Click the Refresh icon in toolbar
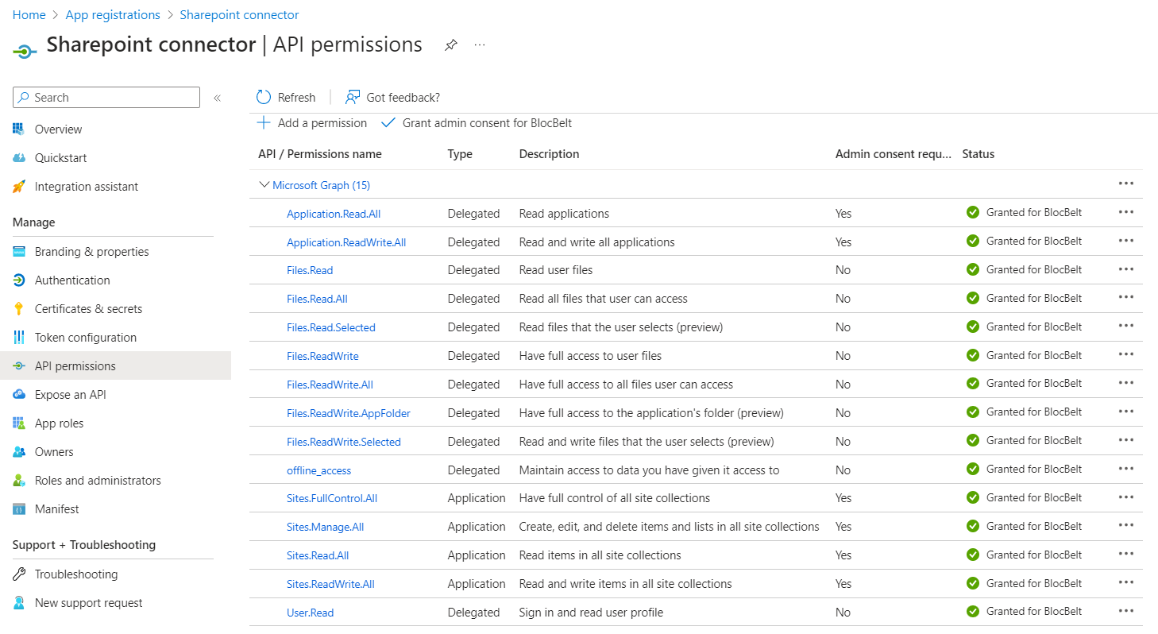Screen dimensions: 1158x634 click(x=264, y=98)
